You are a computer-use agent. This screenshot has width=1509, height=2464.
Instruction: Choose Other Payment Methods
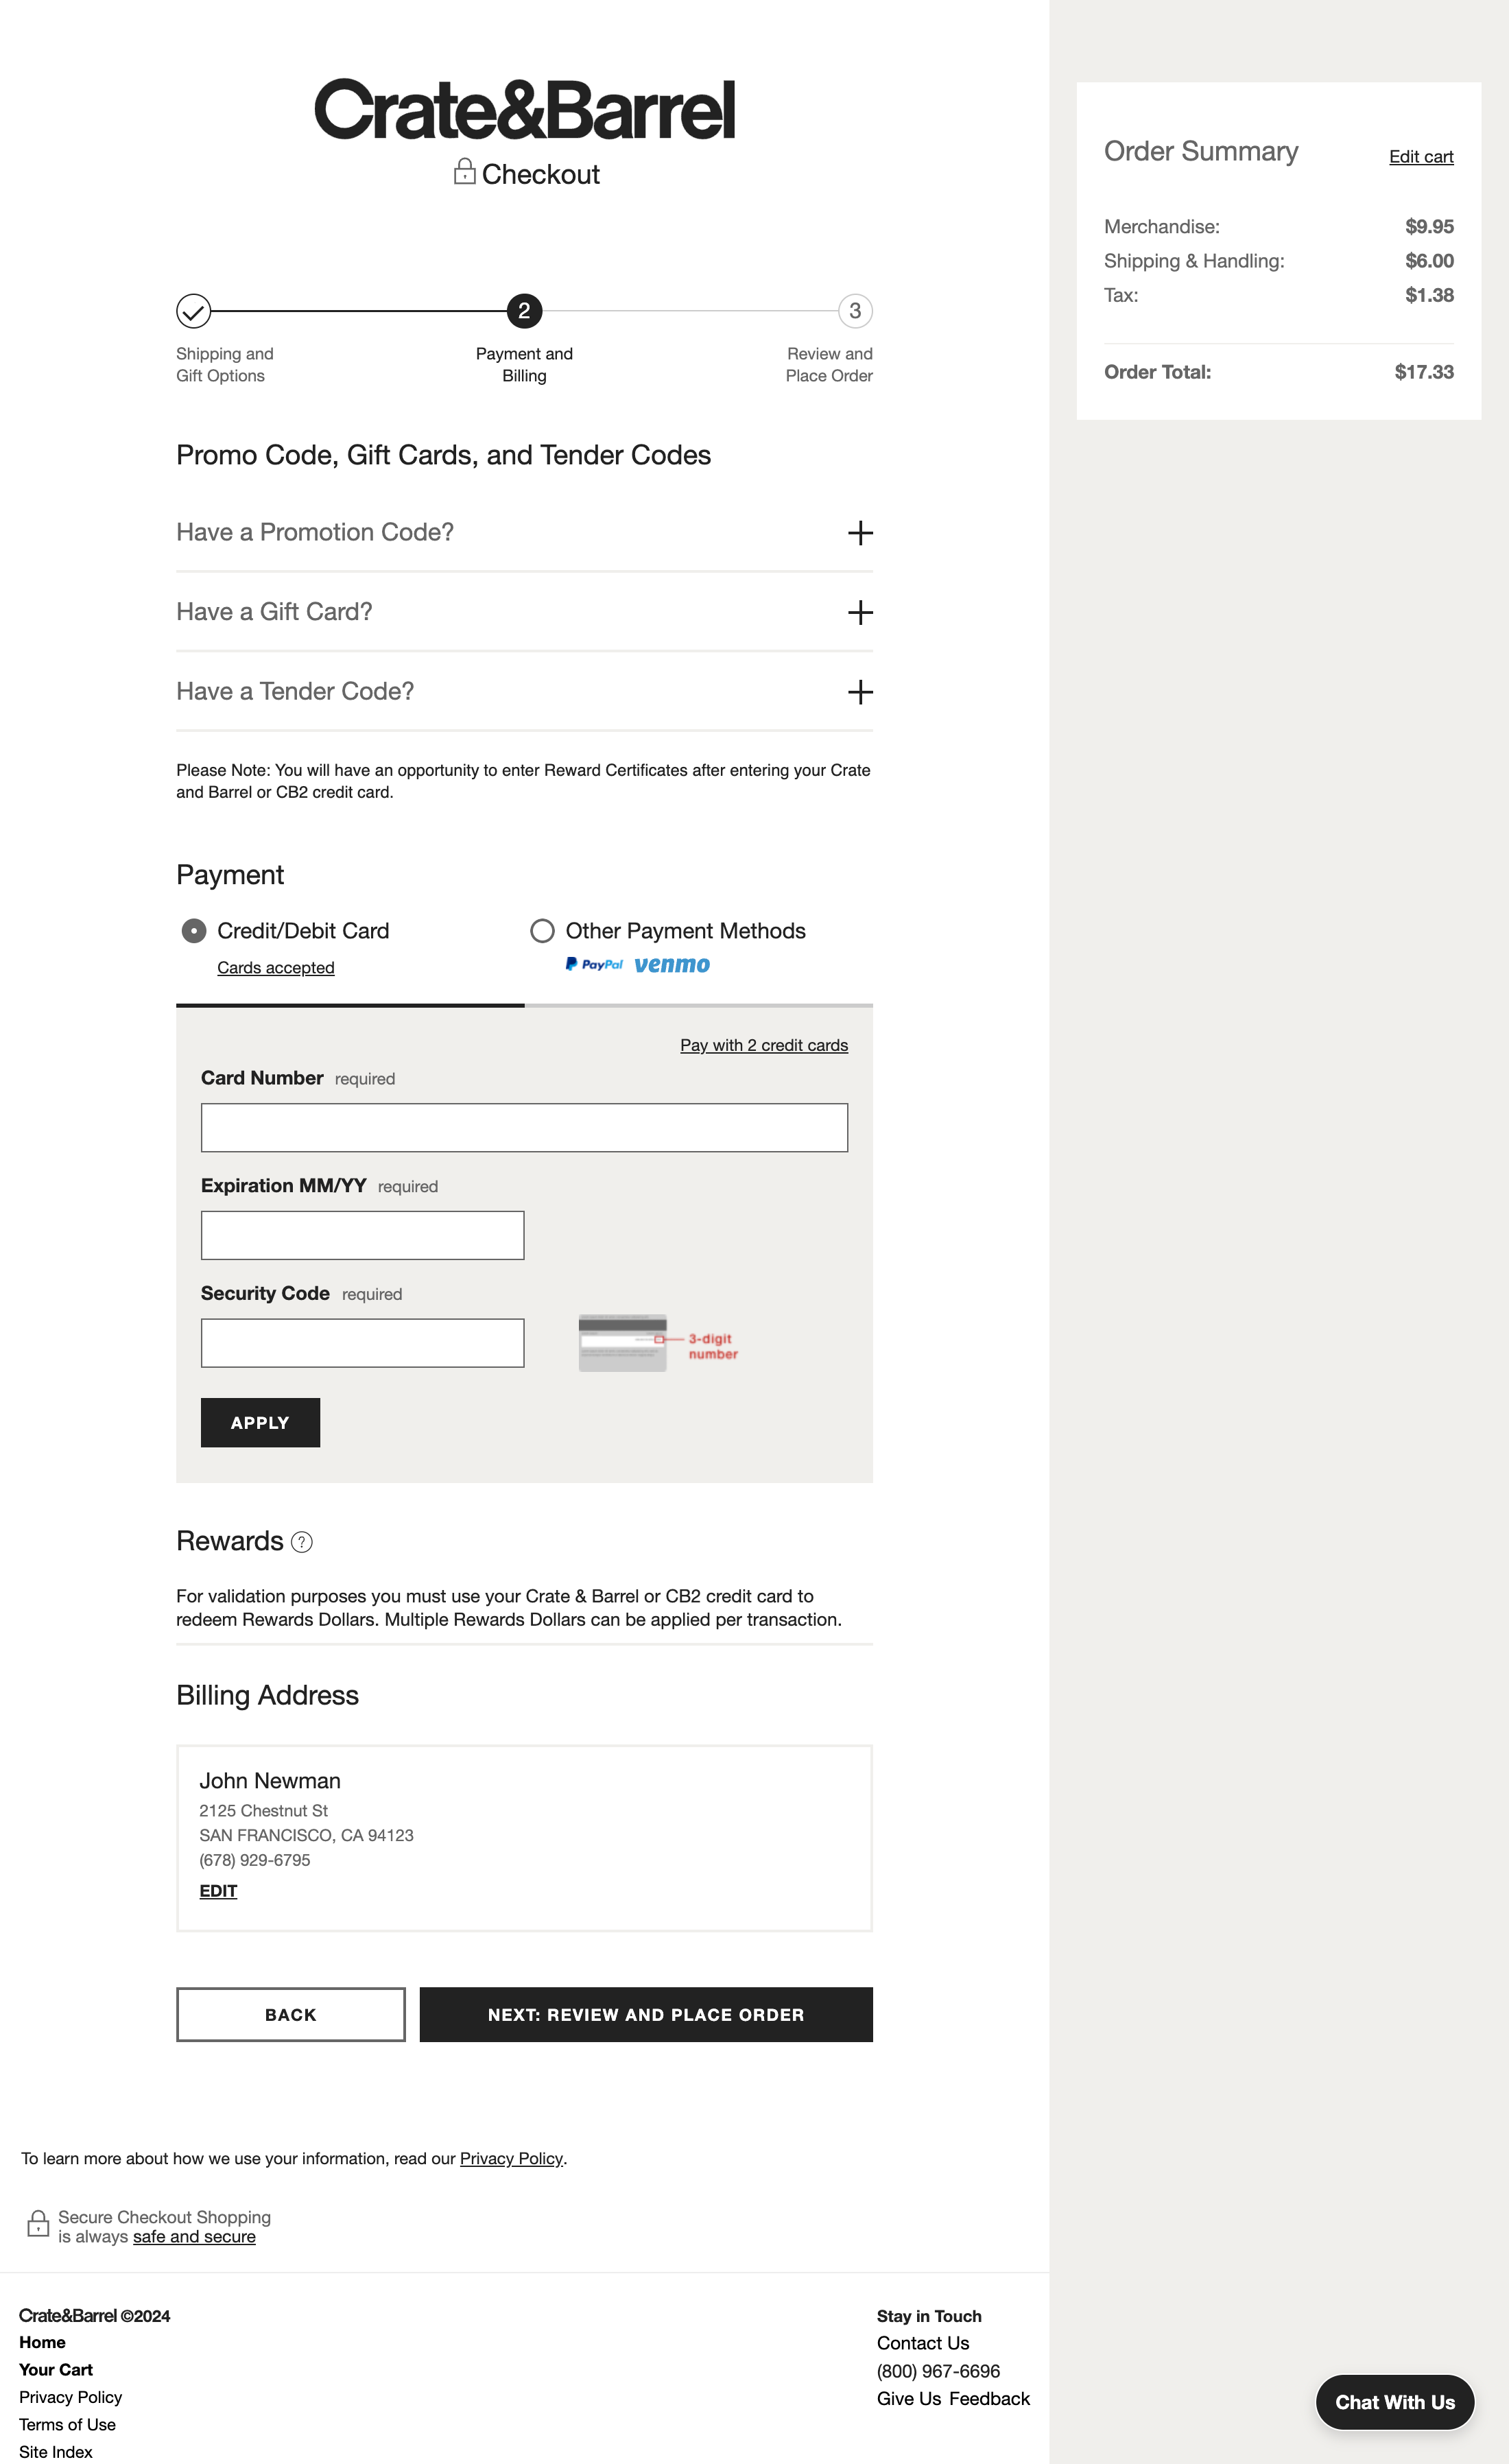click(543, 931)
